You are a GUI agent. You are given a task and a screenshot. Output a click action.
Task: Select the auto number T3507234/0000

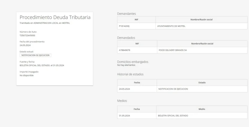pos(27,35)
